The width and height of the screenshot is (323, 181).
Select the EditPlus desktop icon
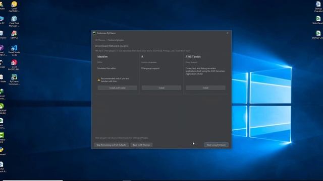14,35
